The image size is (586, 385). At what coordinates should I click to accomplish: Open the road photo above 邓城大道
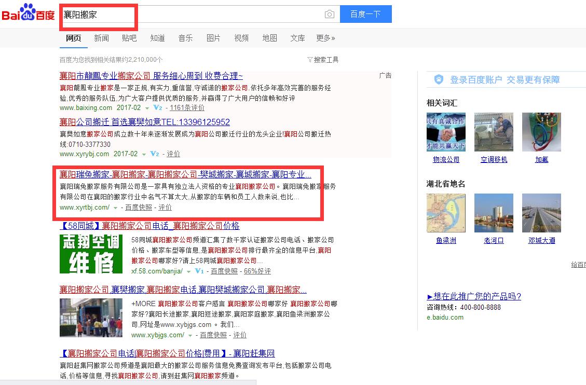(541, 213)
